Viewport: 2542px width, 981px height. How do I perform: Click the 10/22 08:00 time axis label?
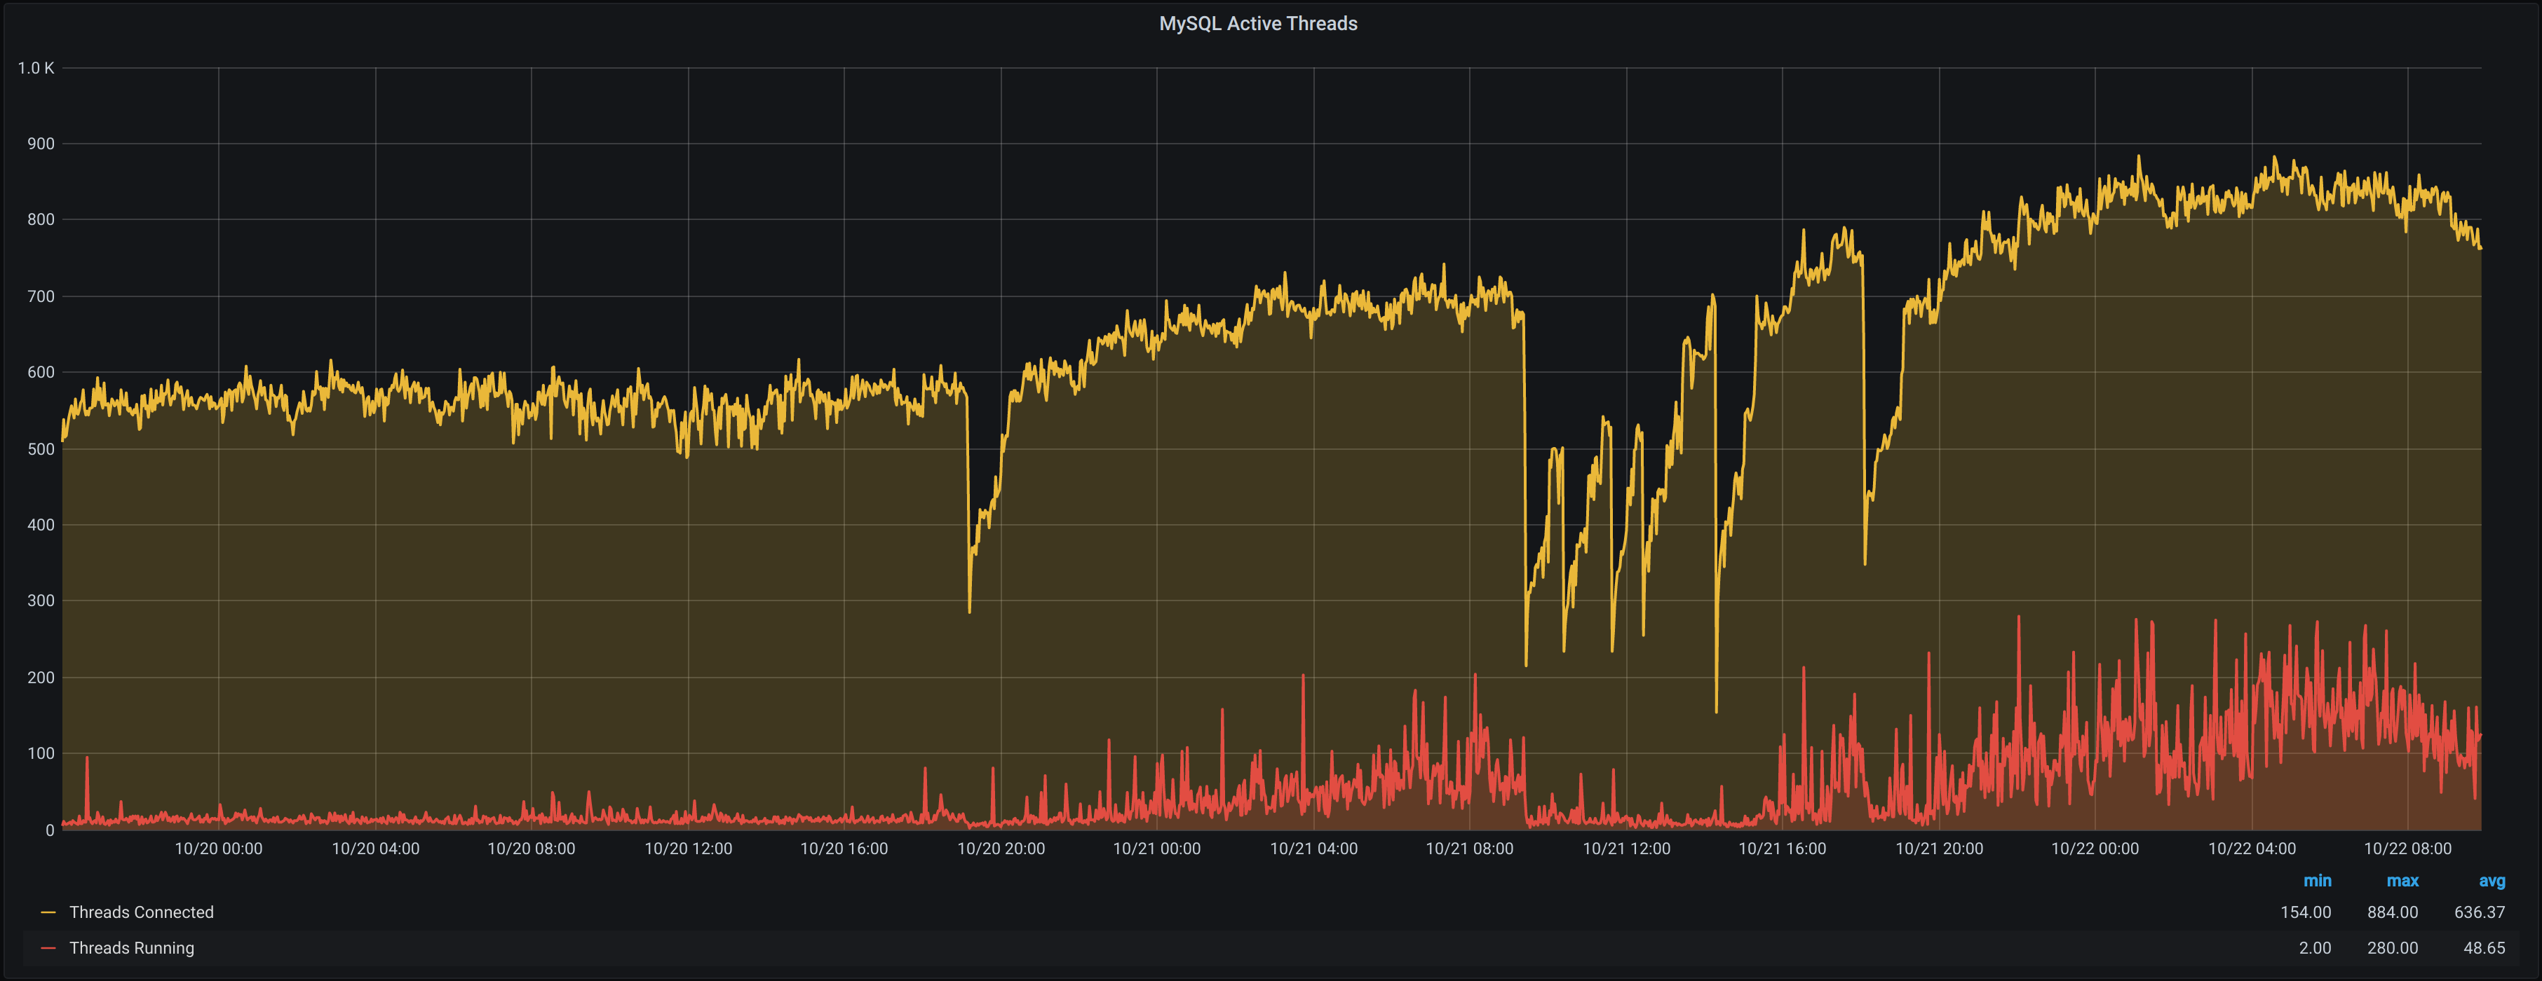(x=2408, y=848)
